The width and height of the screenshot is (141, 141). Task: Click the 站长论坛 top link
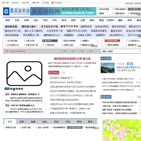coord(15,3)
